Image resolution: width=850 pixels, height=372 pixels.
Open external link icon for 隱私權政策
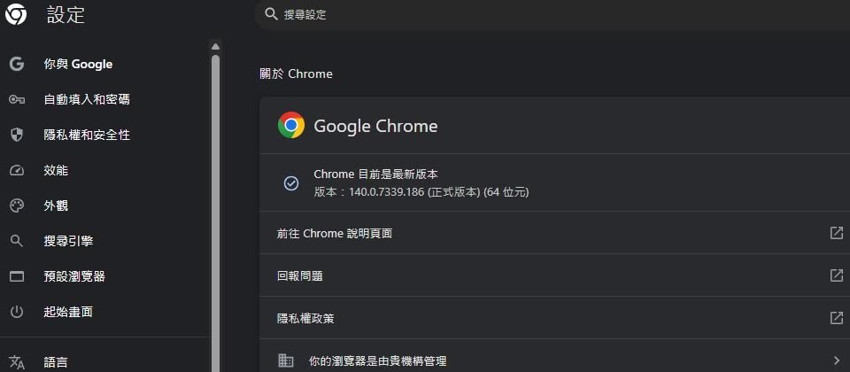(x=836, y=318)
